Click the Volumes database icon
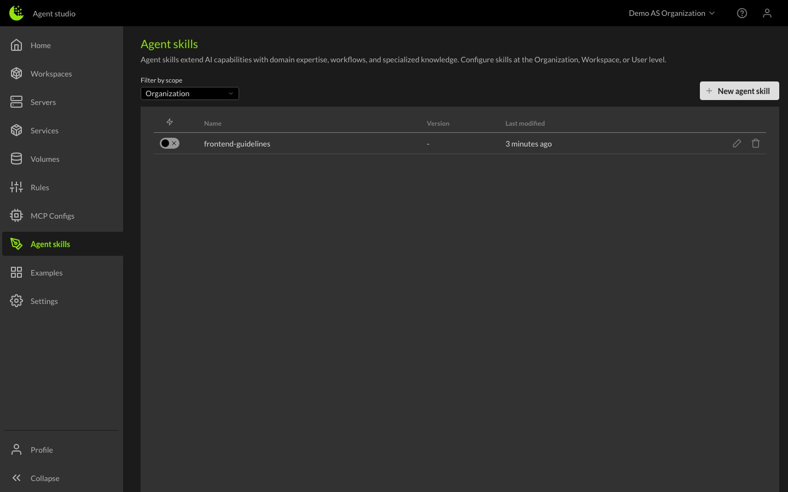The width and height of the screenshot is (788, 492). point(16,159)
